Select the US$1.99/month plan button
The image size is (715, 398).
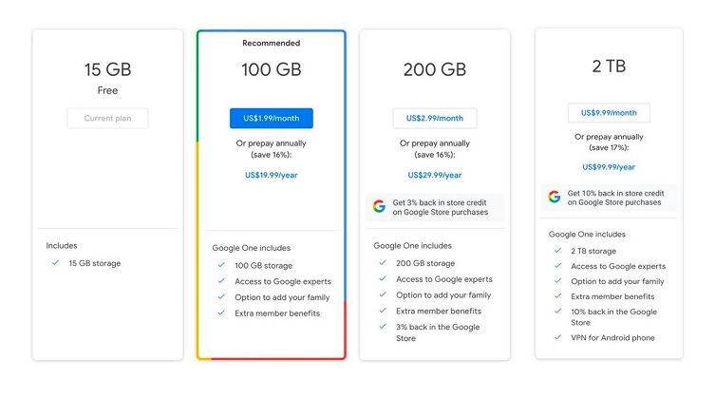[x=272, y=118]
